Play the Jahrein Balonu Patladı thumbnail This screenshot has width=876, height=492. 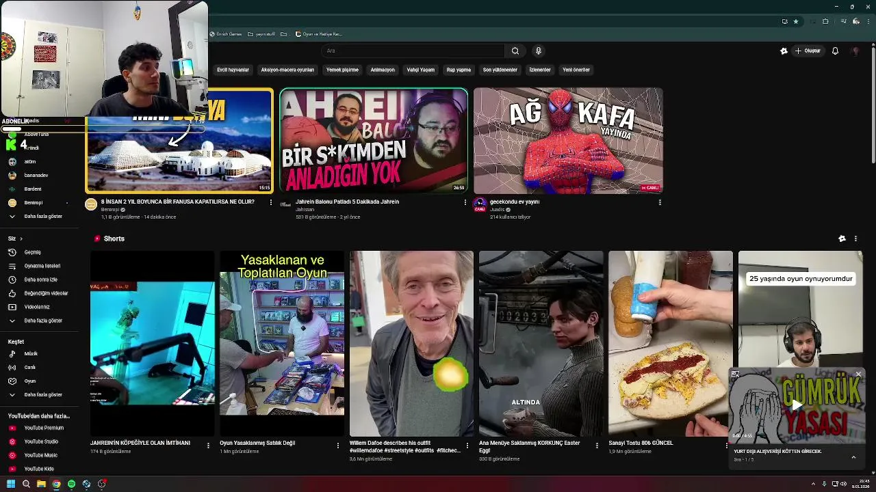pos(374,141)
